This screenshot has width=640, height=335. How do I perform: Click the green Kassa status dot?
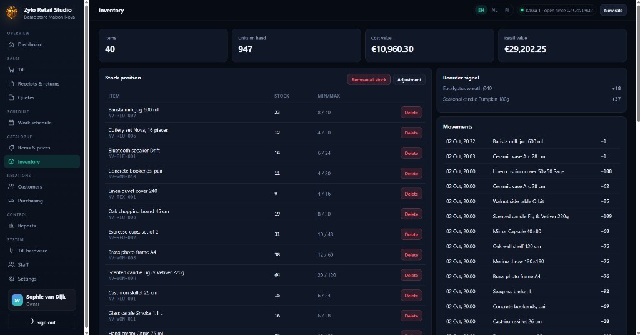point(522,10)
